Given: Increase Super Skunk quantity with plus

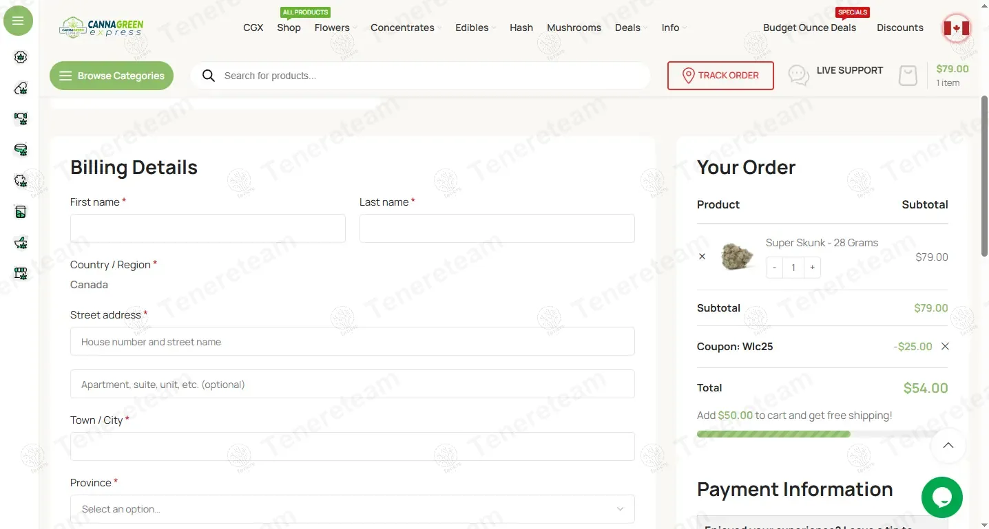Looking at the screenshot, I should click(813, 268).
